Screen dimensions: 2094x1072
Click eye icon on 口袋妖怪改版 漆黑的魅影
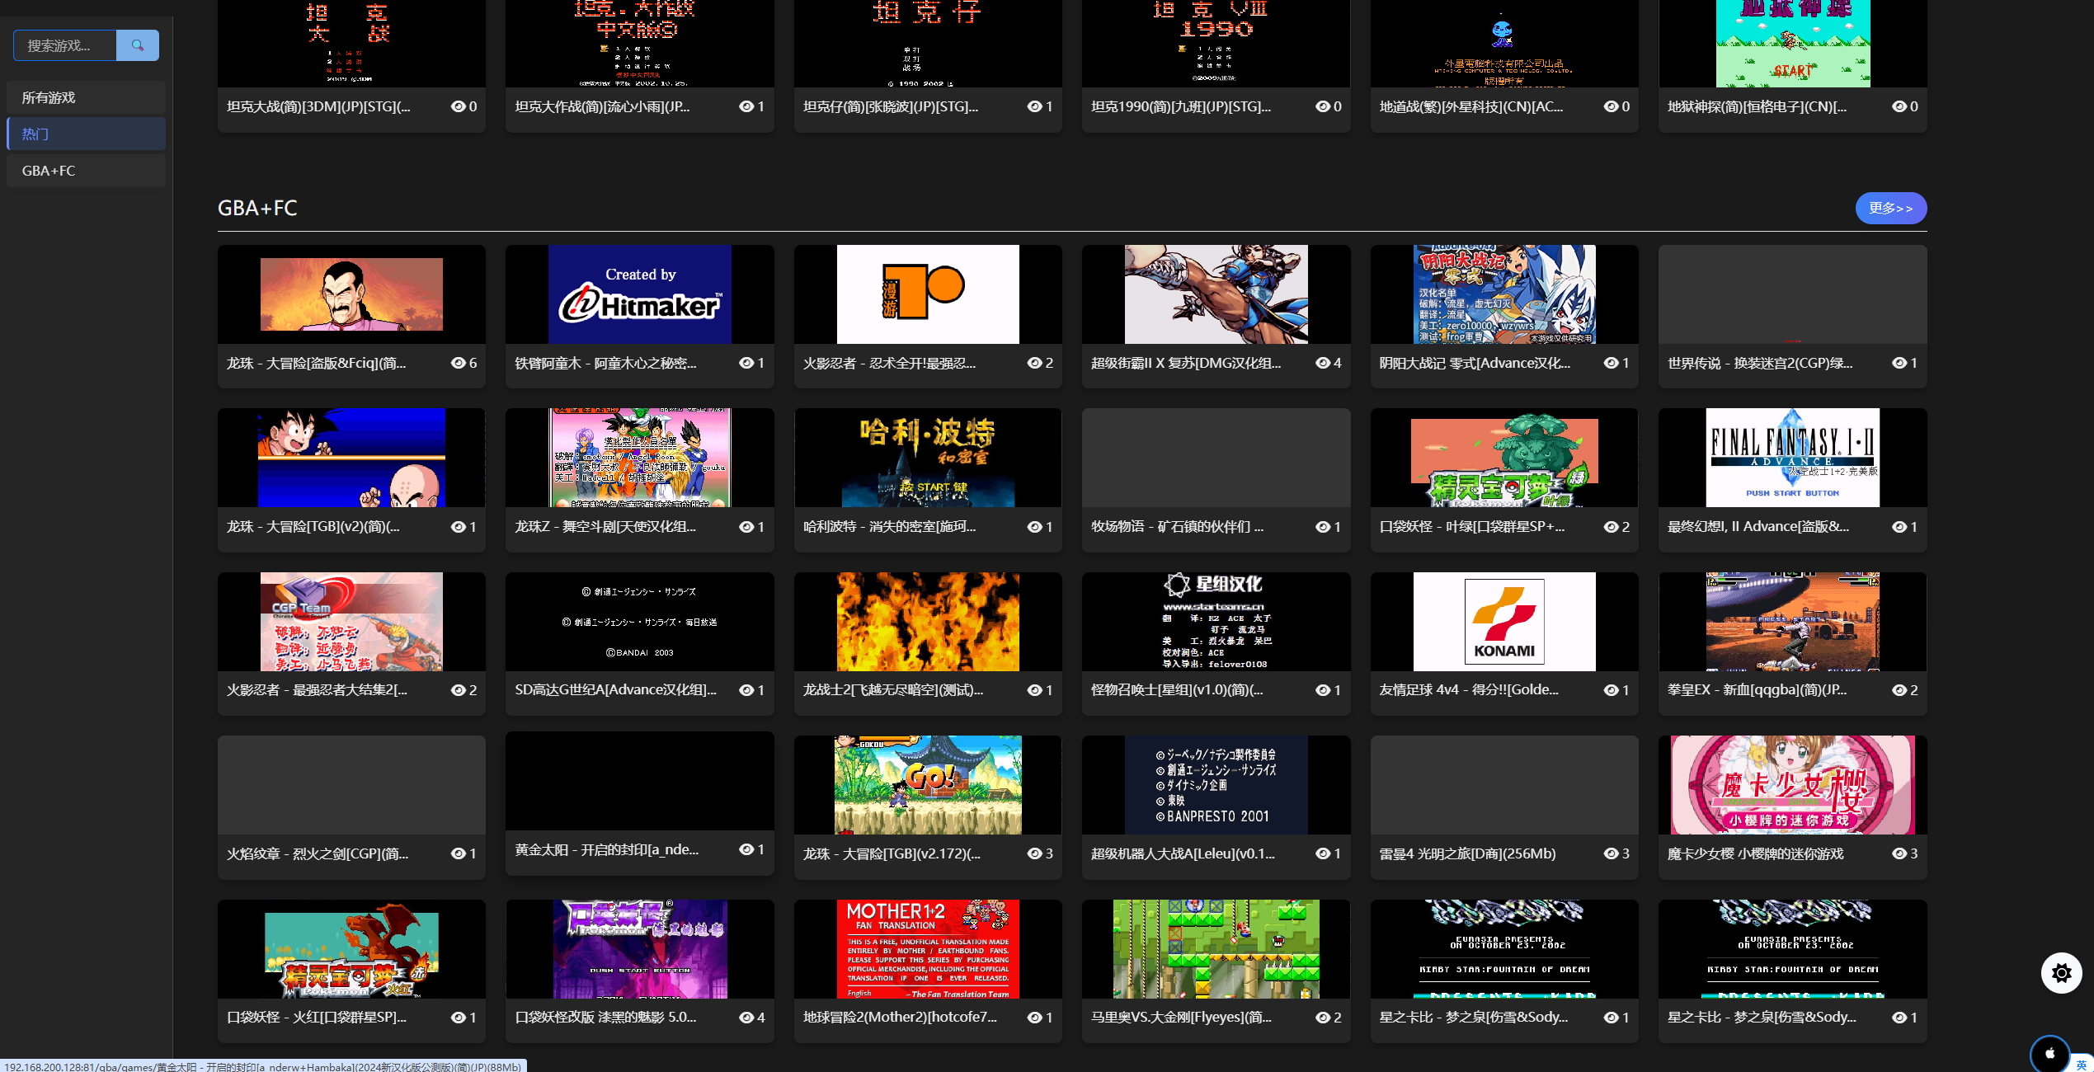(x=746, y=1018)
